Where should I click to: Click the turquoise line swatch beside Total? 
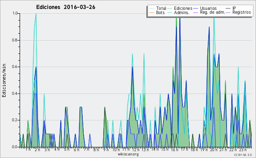click(151, 9)
